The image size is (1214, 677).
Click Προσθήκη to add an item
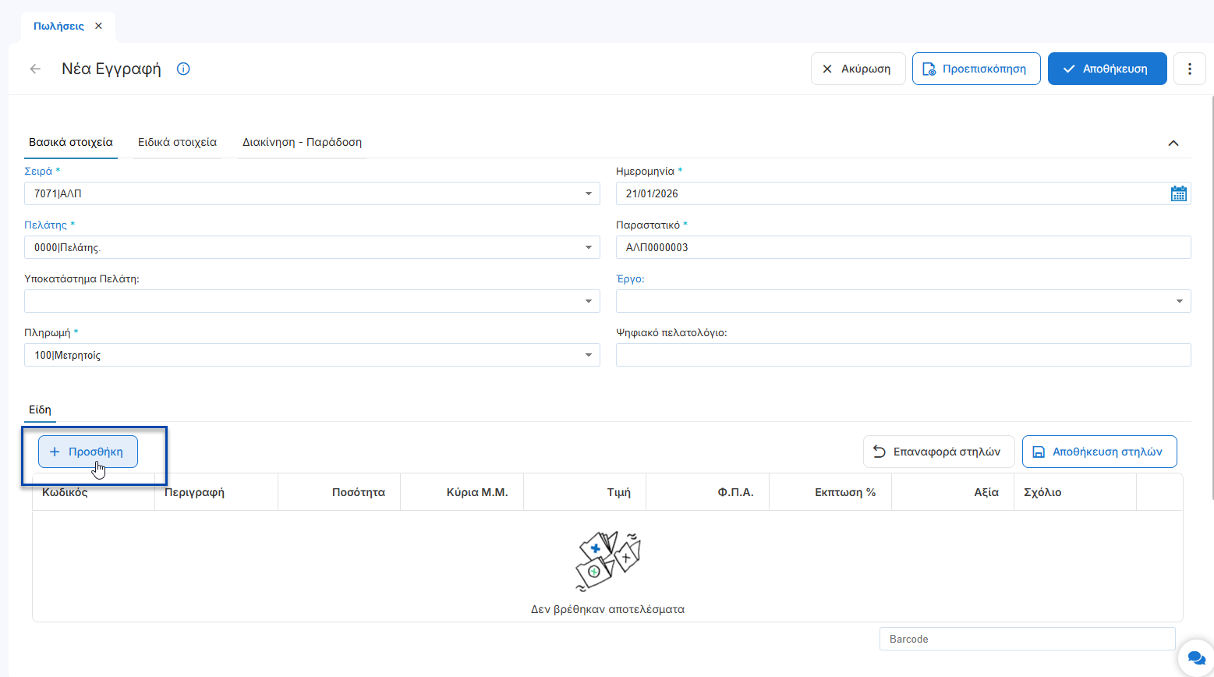coord(88,452)
